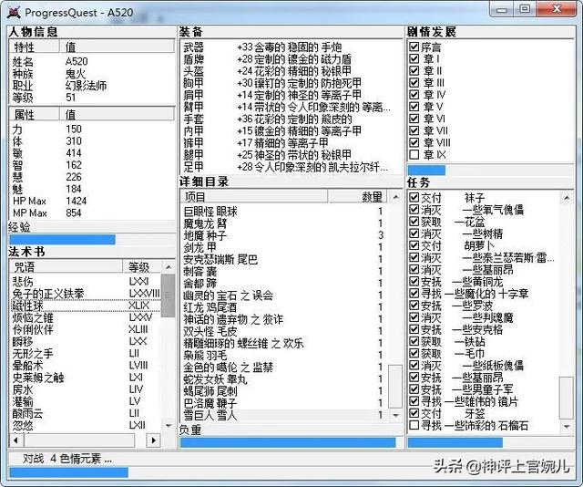Click the spell book scroll up arrow
This screenshot has width=583, height=487.
[x=168, y=267]
